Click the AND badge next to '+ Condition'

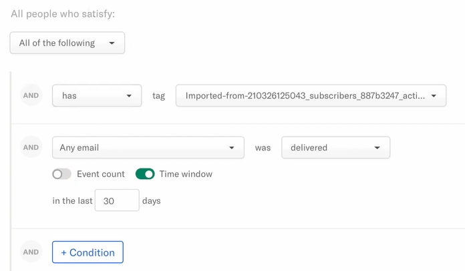(x=31, y=252)
